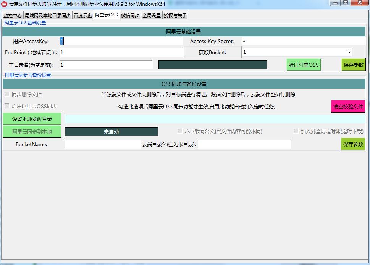Image resolution: width=370 pixels, height=265 pixels.
Task: Open the 全局设置 tab
Action: click(x=152, y=15)
